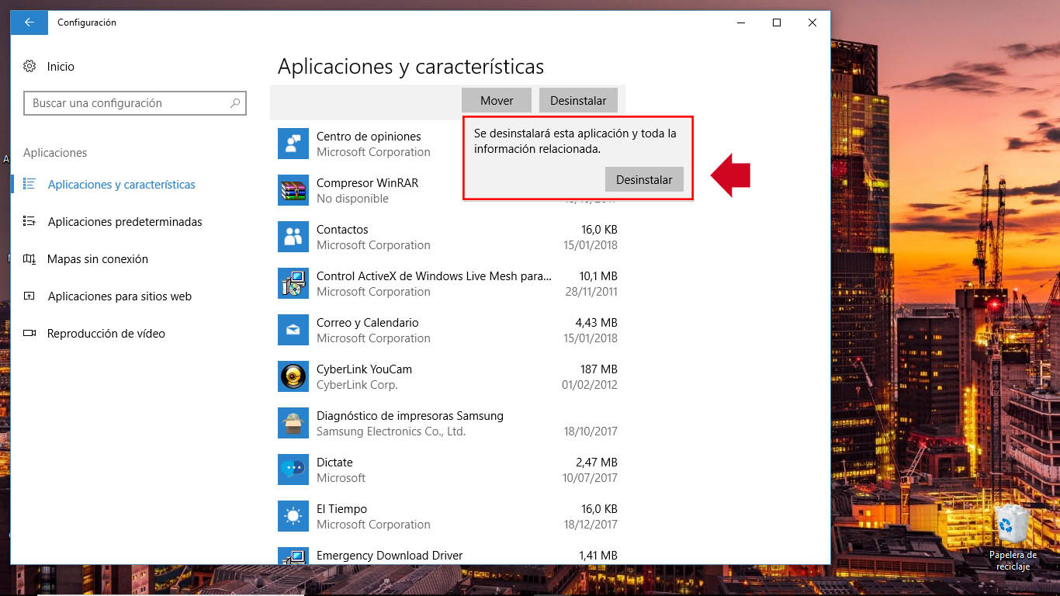
Task: Click the back arrow in title bar
Action: [29, 23]
